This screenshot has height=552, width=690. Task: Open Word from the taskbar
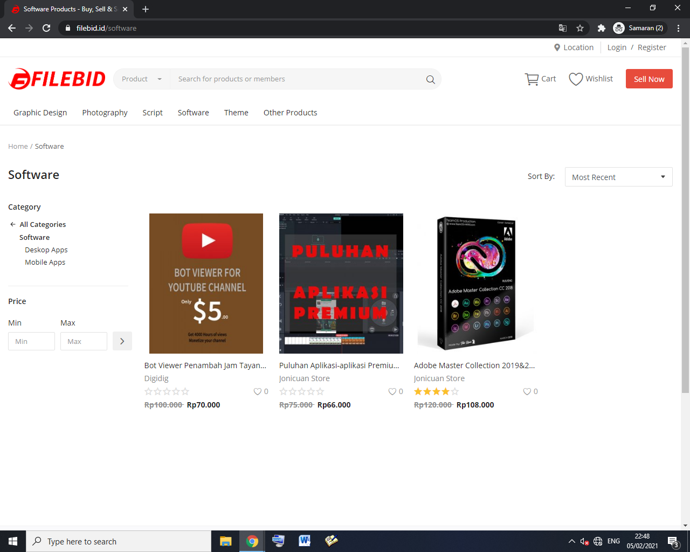(x=305, y=541)
